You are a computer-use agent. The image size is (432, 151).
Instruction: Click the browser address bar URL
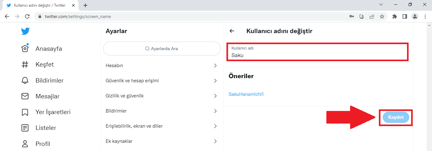pos(78,16)
